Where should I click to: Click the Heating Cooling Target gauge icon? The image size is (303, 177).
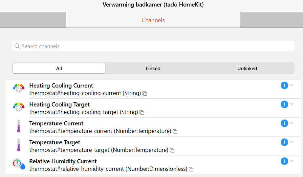[19, 107]
